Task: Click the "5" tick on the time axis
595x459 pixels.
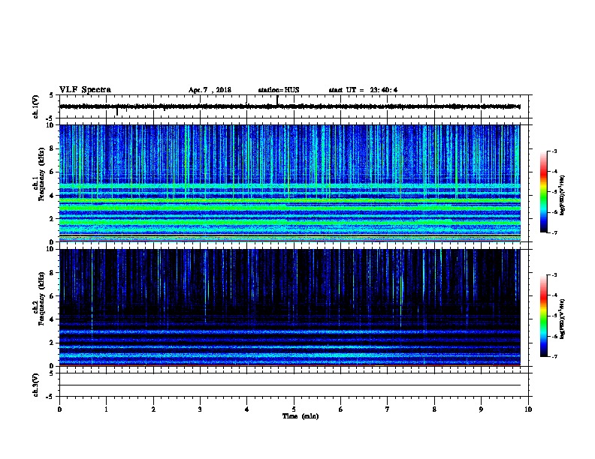Action: [294, 409]
